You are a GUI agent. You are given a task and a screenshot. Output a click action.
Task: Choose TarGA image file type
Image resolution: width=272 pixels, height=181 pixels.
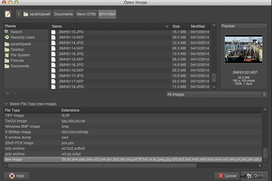coord(133,121)
